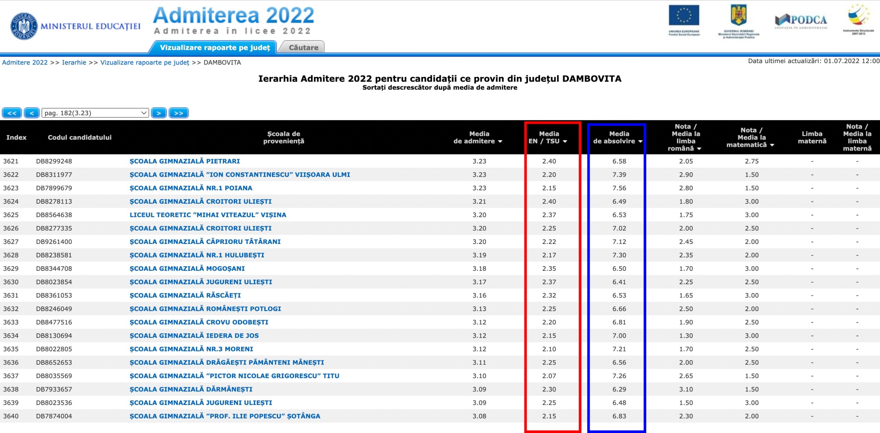Click candidate code DB7874004
This screenshot has height=433, width=880.
pos(54,416)
